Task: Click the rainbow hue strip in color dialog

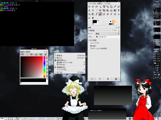Action: click(44, 67)
